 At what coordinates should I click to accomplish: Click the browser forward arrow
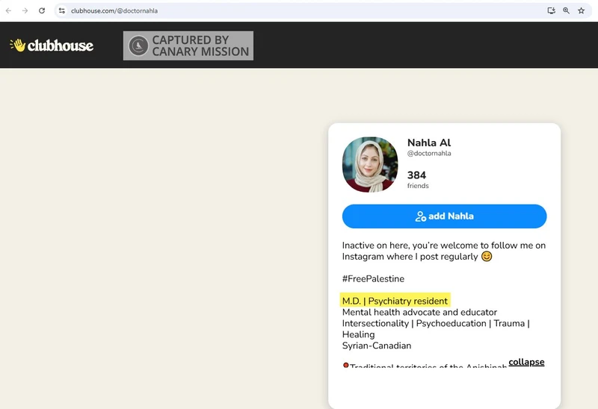click(25, 10)
